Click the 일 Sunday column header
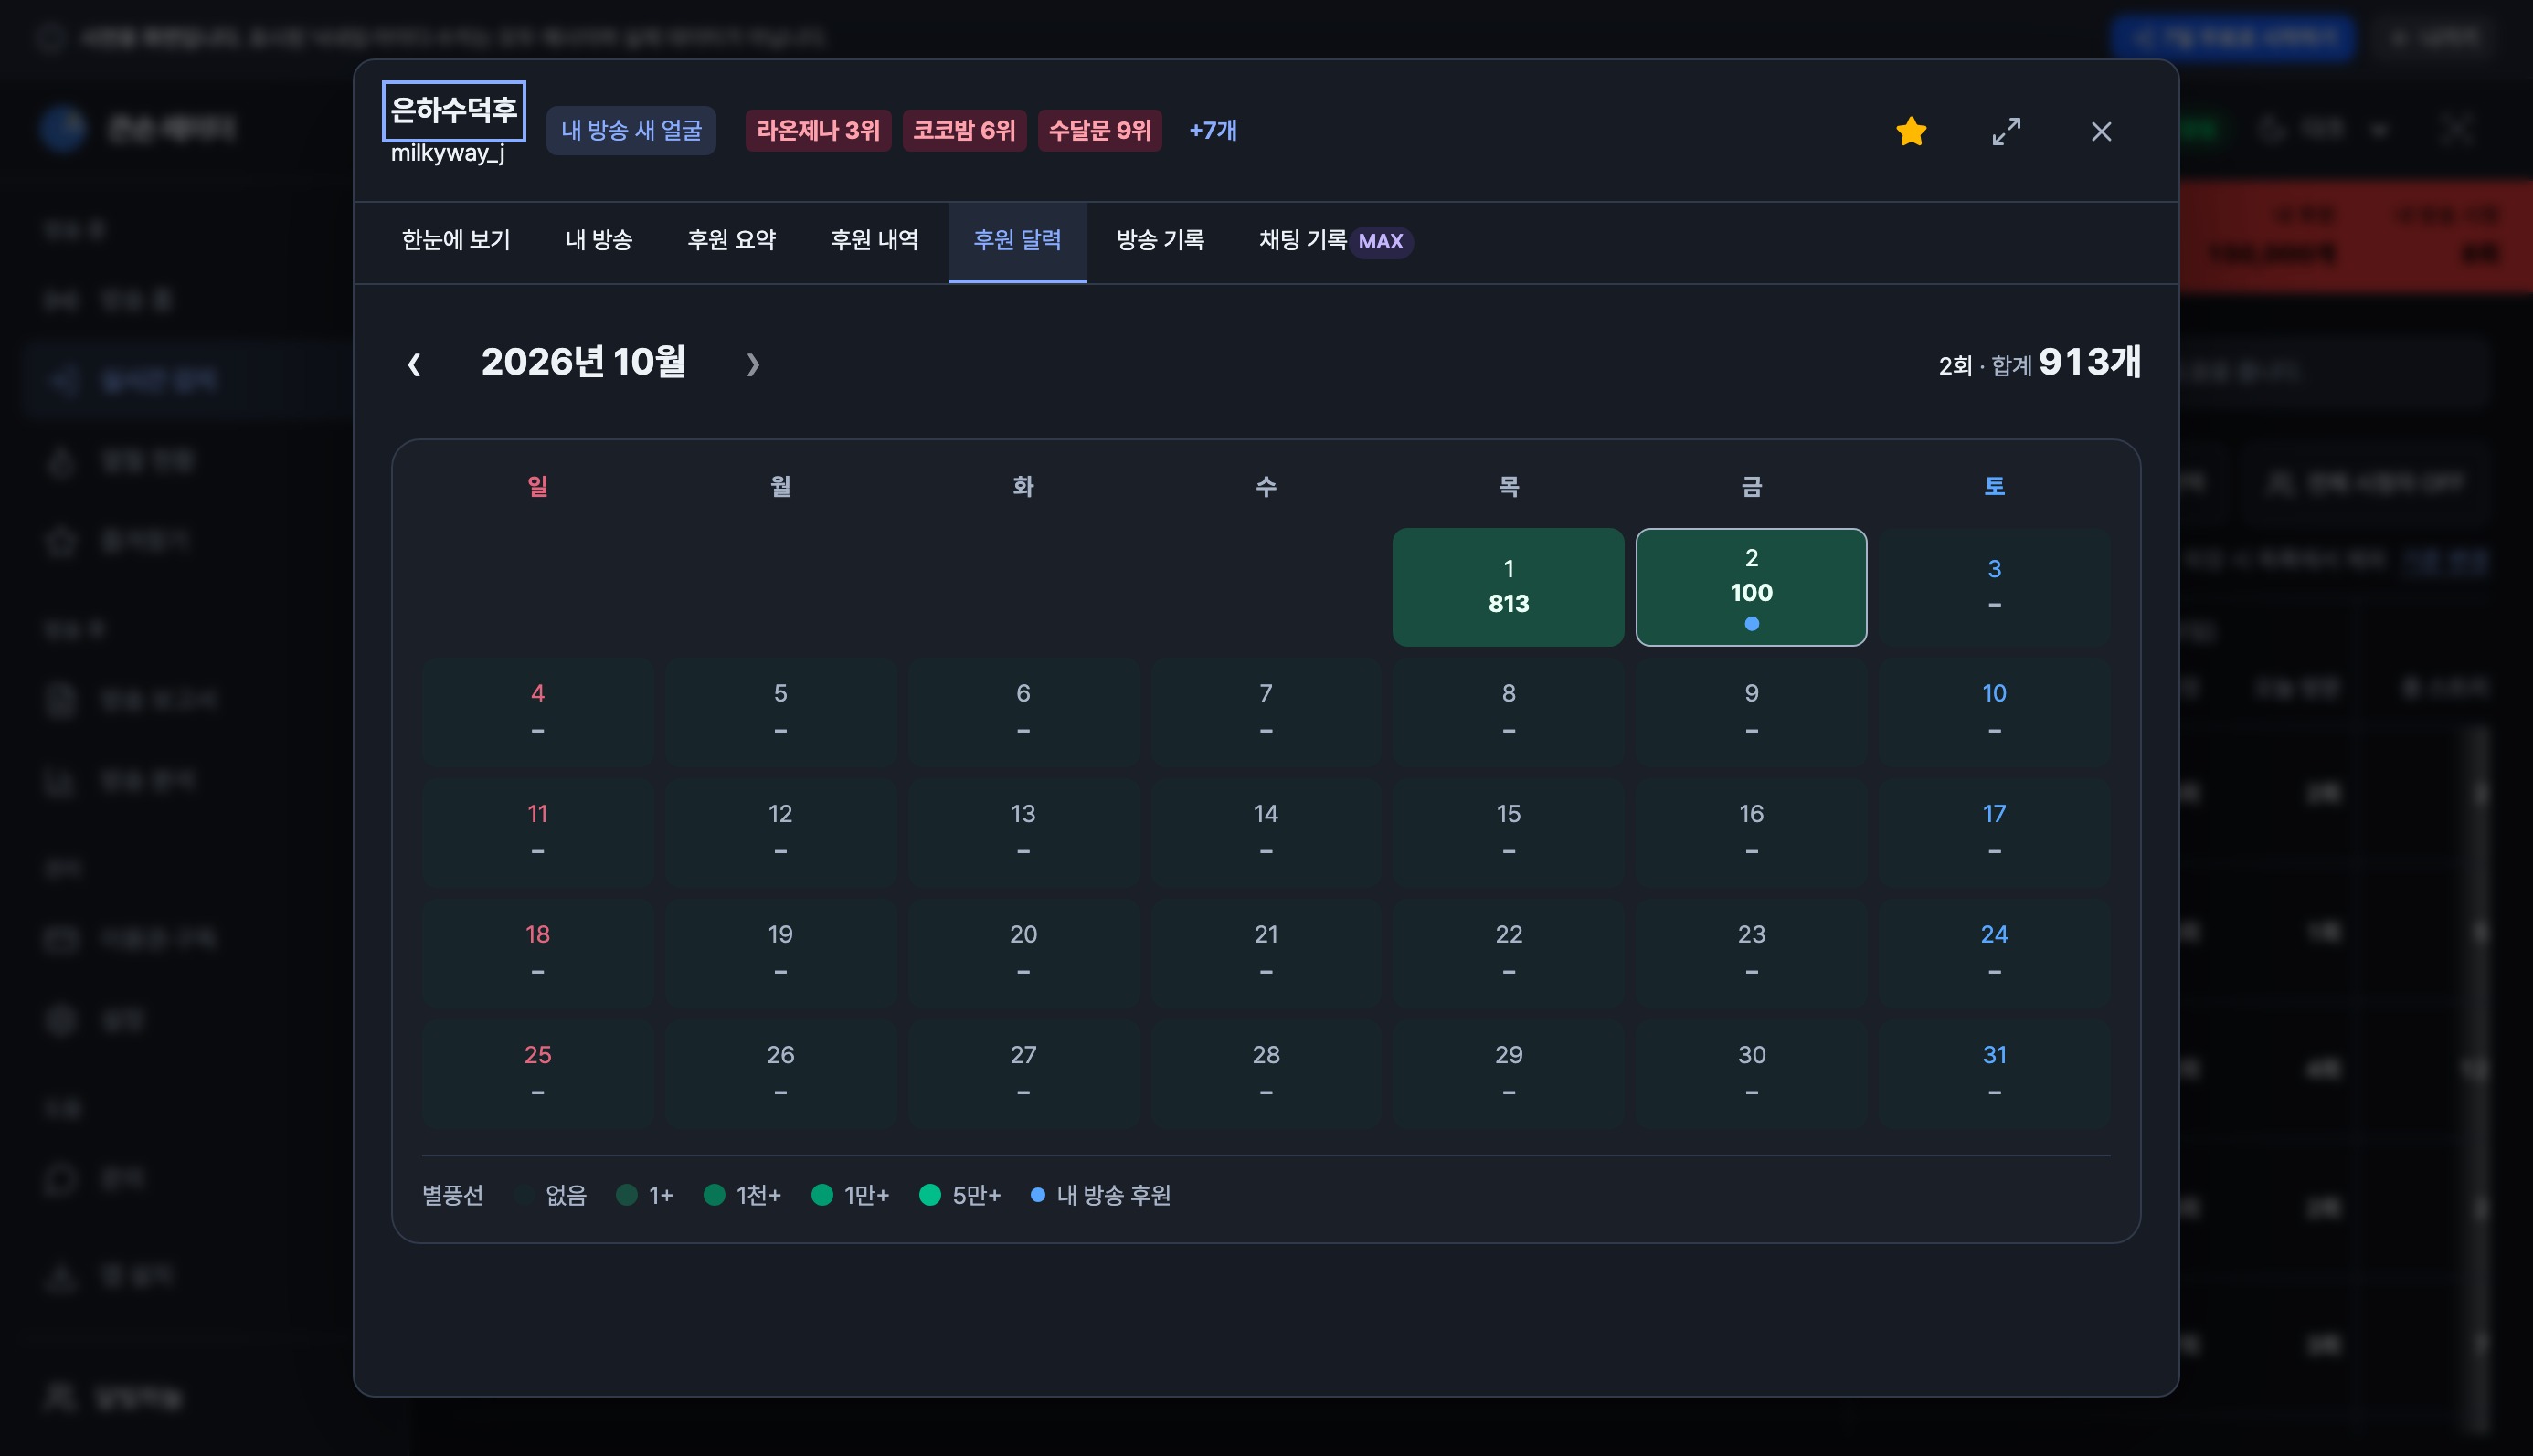 tap(537, 487)
